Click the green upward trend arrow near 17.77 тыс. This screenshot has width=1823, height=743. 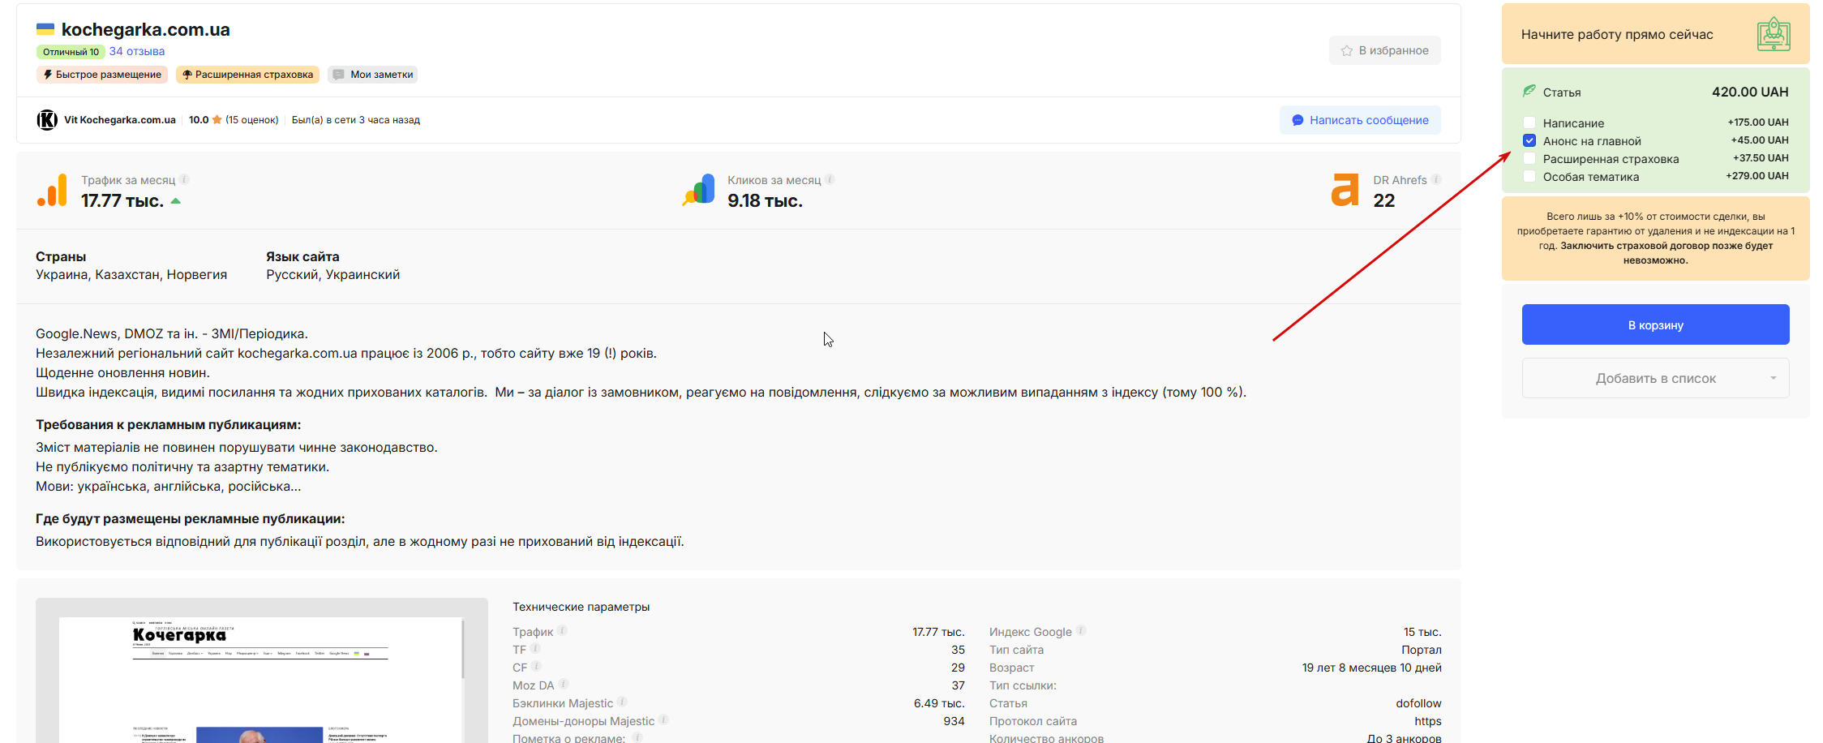[176, 201]
